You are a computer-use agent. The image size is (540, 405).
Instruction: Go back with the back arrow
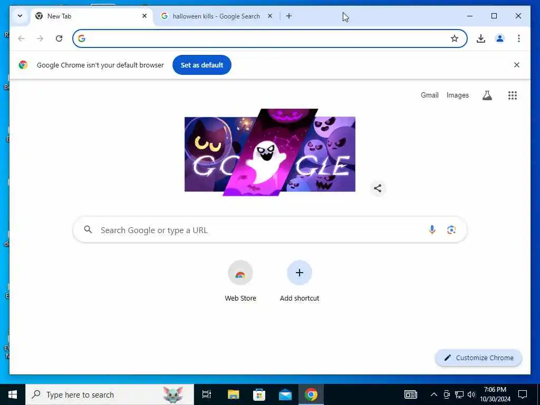click(x=21, y=38)
